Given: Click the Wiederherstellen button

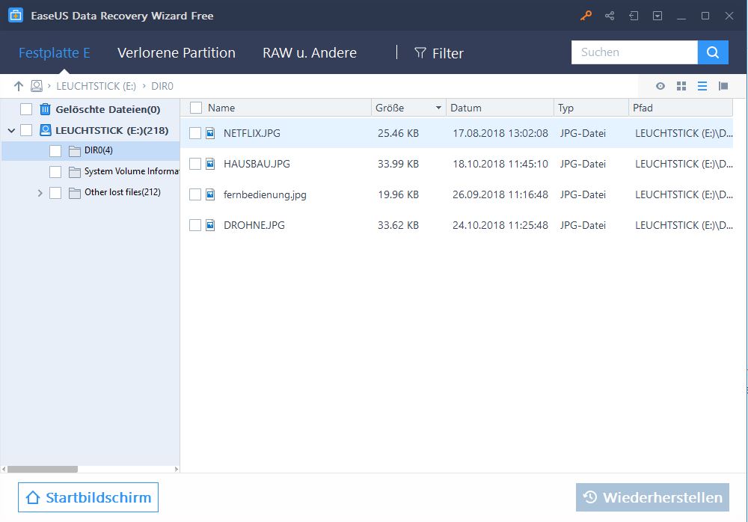Looking at the screenshot, I should click(x=652, y=497).
